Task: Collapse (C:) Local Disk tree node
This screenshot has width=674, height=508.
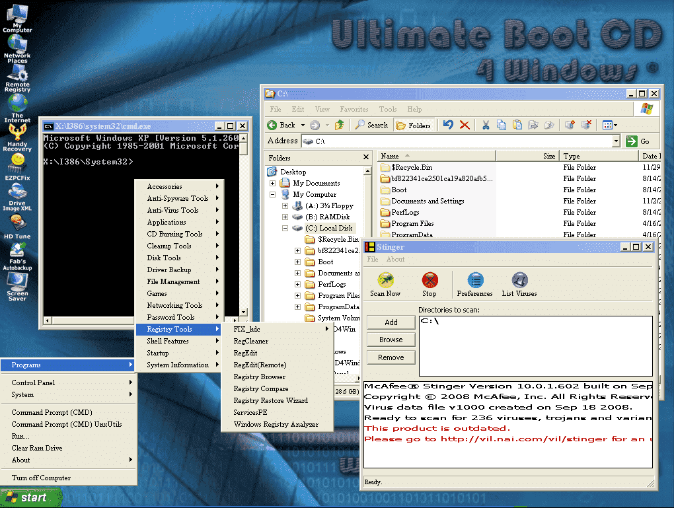Action: coord(285,228)
